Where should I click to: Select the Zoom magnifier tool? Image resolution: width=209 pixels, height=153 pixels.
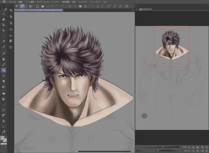pos(4,14)
